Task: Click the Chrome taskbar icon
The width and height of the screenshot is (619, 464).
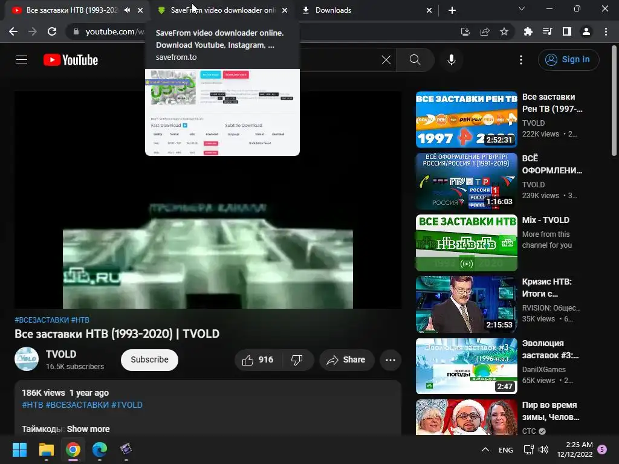Action: click(x=73, y=449)
